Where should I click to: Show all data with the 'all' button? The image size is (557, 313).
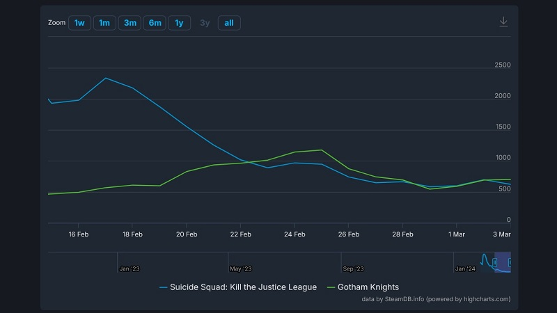tap(228, 23)
